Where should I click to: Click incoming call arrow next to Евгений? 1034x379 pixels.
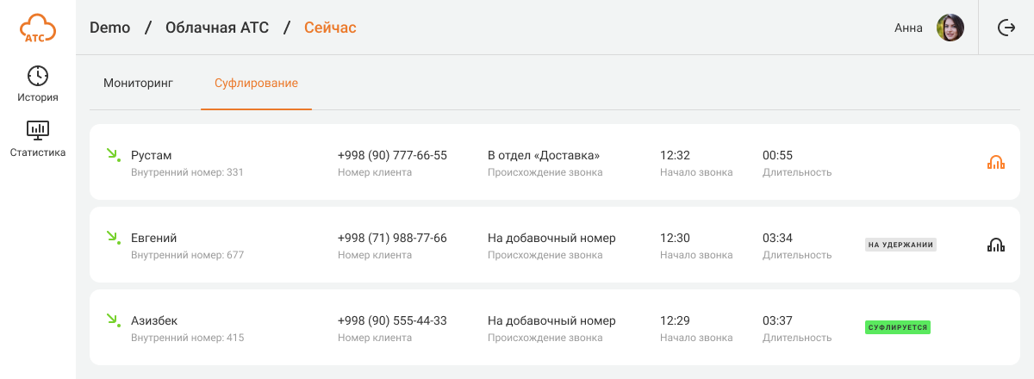point(112,238)
